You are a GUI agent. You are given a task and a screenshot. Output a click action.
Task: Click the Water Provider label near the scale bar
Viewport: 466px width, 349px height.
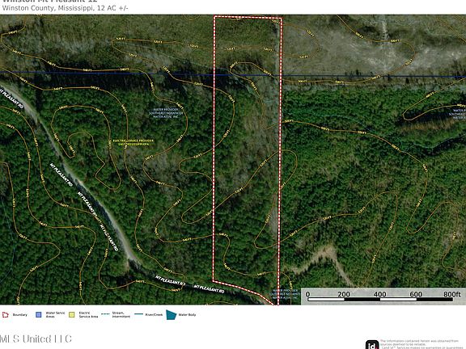coord(285,294)
